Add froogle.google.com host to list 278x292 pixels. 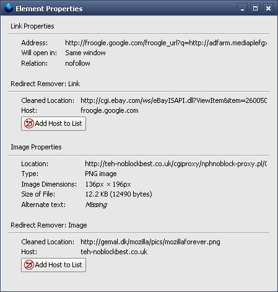tap(53, 123)
